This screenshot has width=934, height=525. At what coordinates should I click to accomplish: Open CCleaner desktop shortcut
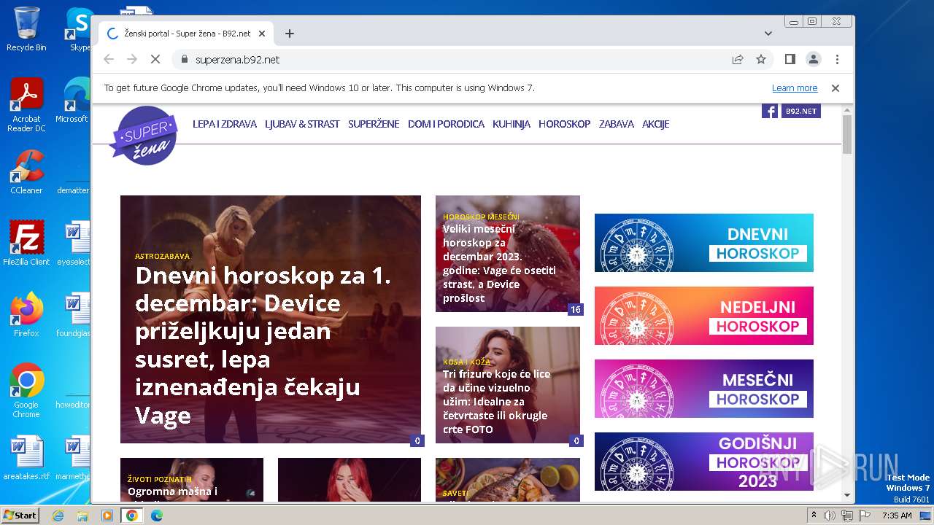26,172
